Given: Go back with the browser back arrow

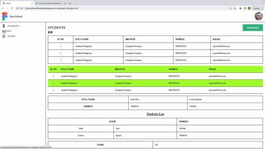Looking at the screenshot, I should [x=3, y=8].
